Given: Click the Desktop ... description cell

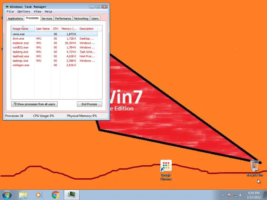Looking at the screenshot, I should 87,39.
